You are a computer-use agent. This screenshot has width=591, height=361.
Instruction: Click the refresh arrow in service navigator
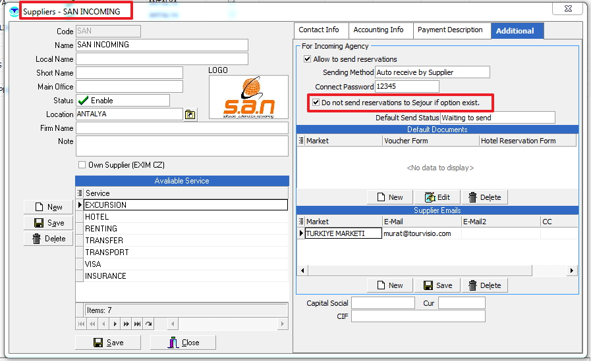148,324
